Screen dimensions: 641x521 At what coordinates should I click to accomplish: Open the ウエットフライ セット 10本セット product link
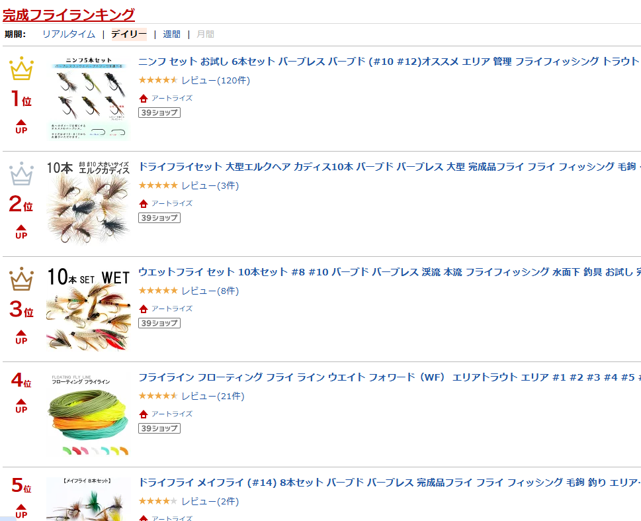(389, 272)
